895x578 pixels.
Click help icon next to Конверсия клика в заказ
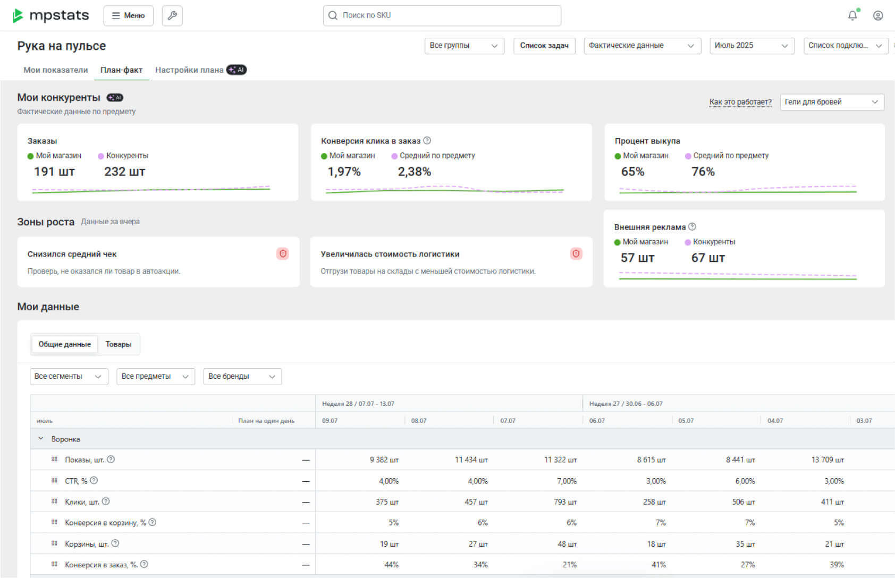coord(427,141)
